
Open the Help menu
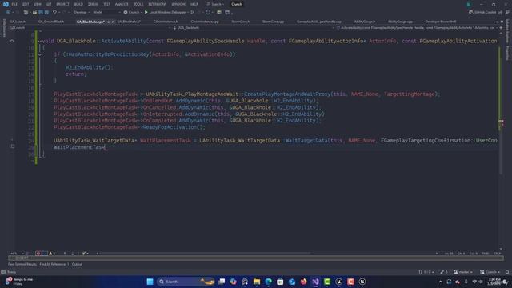click(x=194, y=4)
